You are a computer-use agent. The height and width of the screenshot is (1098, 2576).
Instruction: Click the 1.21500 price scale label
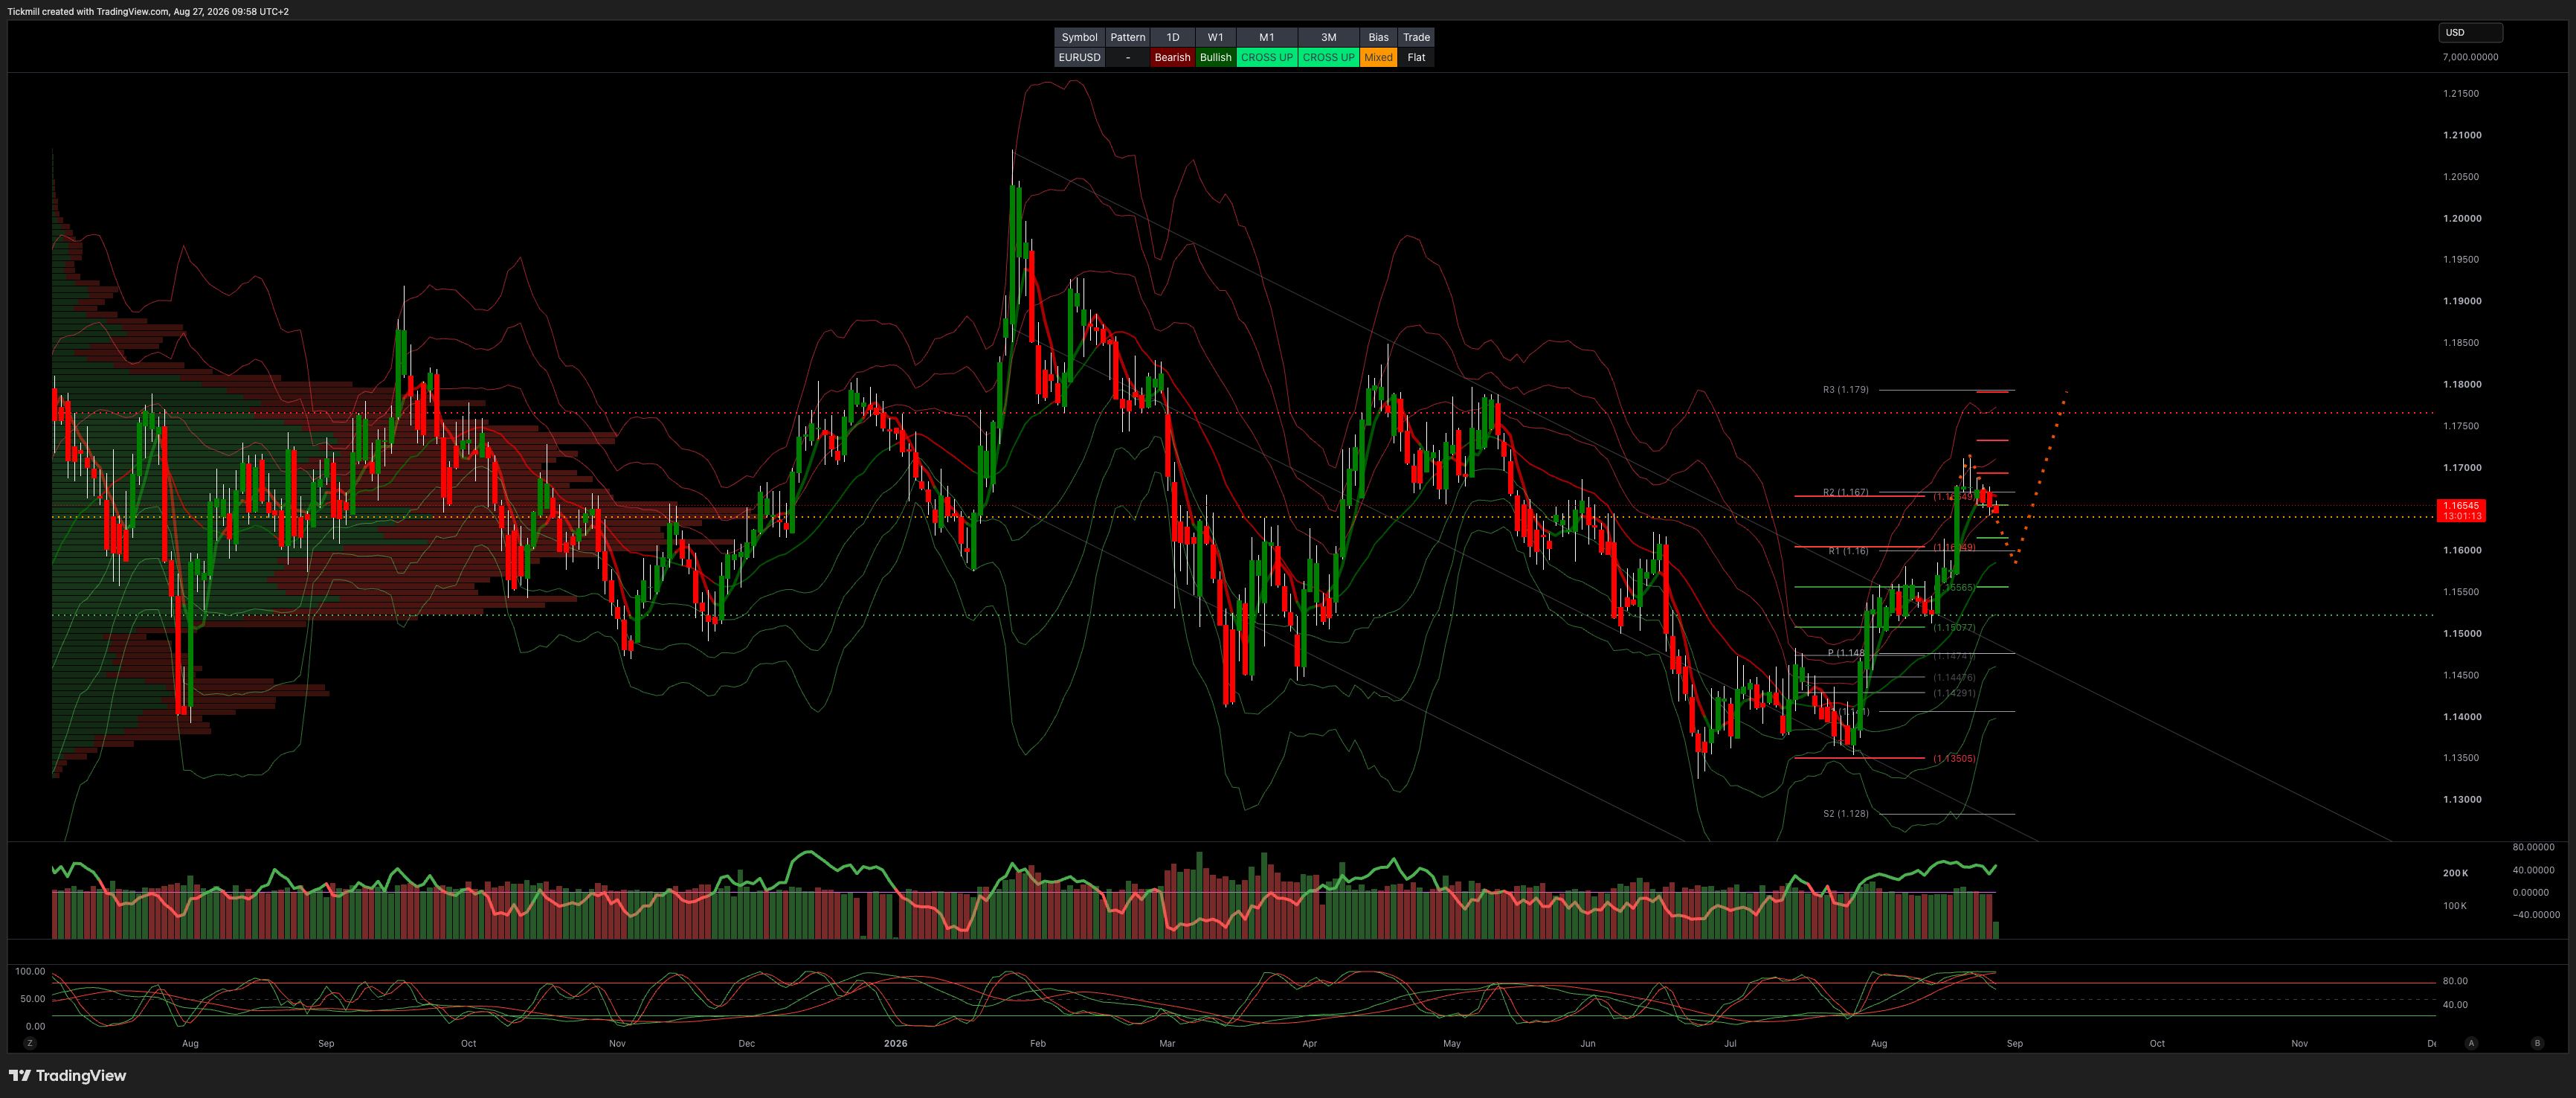2461,93
